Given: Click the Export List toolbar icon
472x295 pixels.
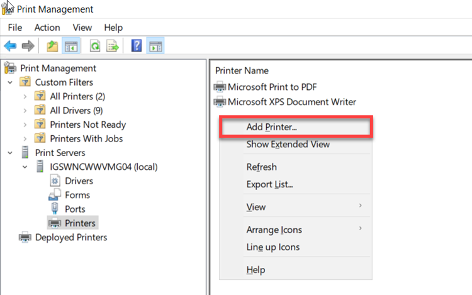Looking at the screenshot, I should click(113, 46).
